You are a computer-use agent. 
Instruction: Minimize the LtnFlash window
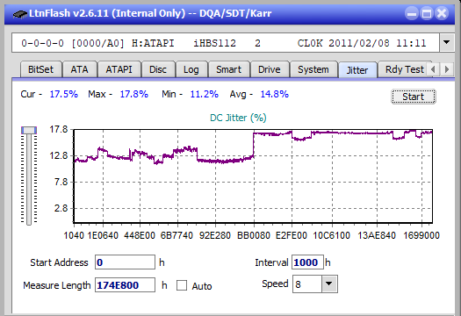412,13
